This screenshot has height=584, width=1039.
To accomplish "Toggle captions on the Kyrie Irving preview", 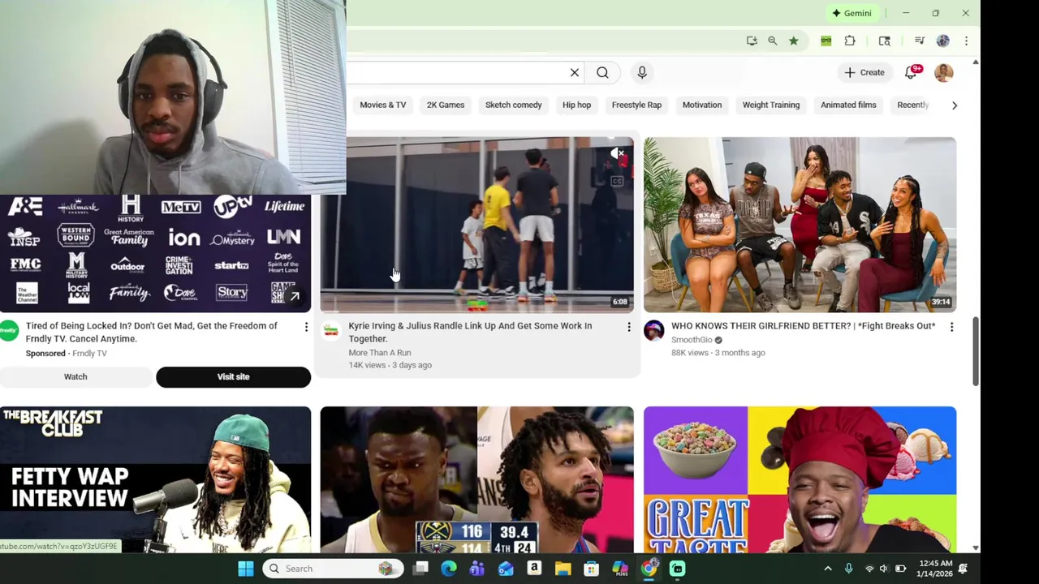I will [617, 182].
